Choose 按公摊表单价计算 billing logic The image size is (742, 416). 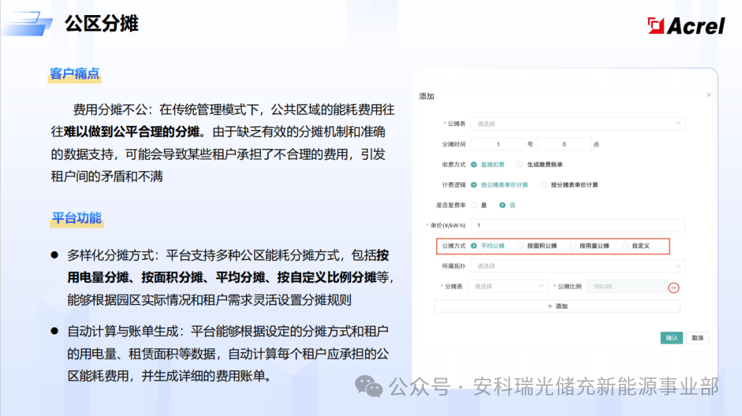pos(499,185)
